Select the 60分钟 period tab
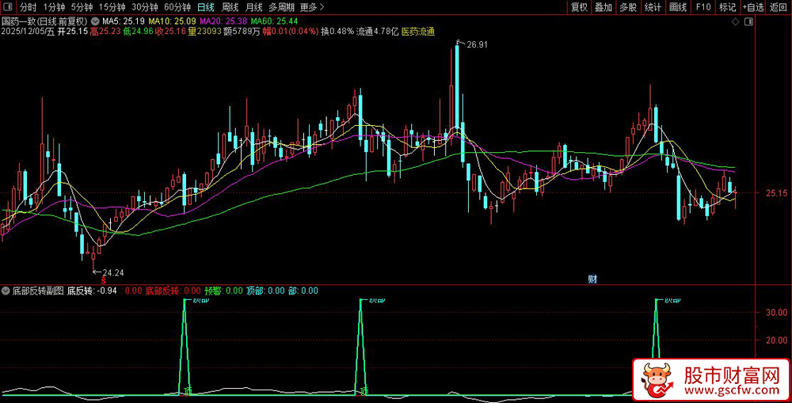The image size is (792, 403). [x=177, y=7]
